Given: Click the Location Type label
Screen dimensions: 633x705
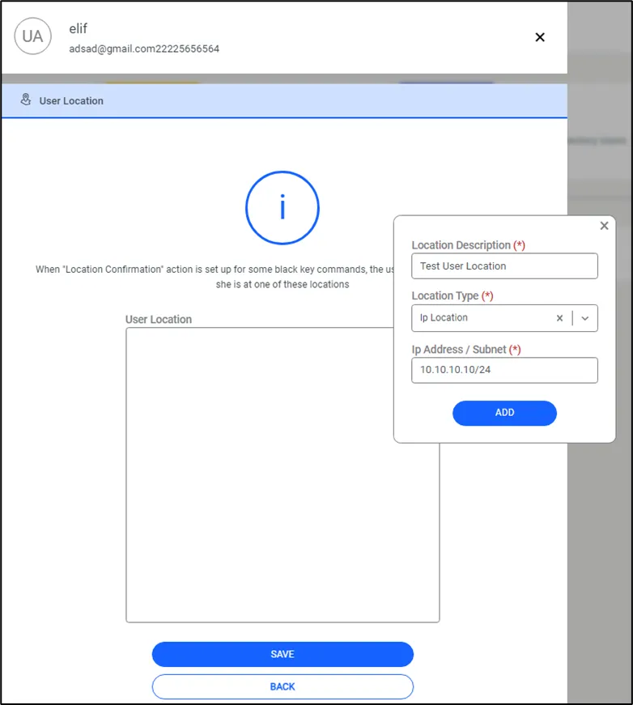Looking at the screenshot, I should tap(452, 295).
